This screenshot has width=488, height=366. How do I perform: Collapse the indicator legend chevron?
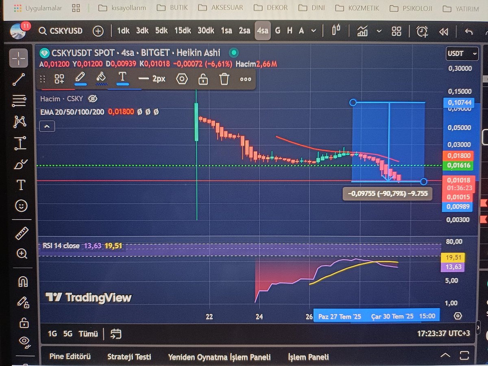point(47,126)
